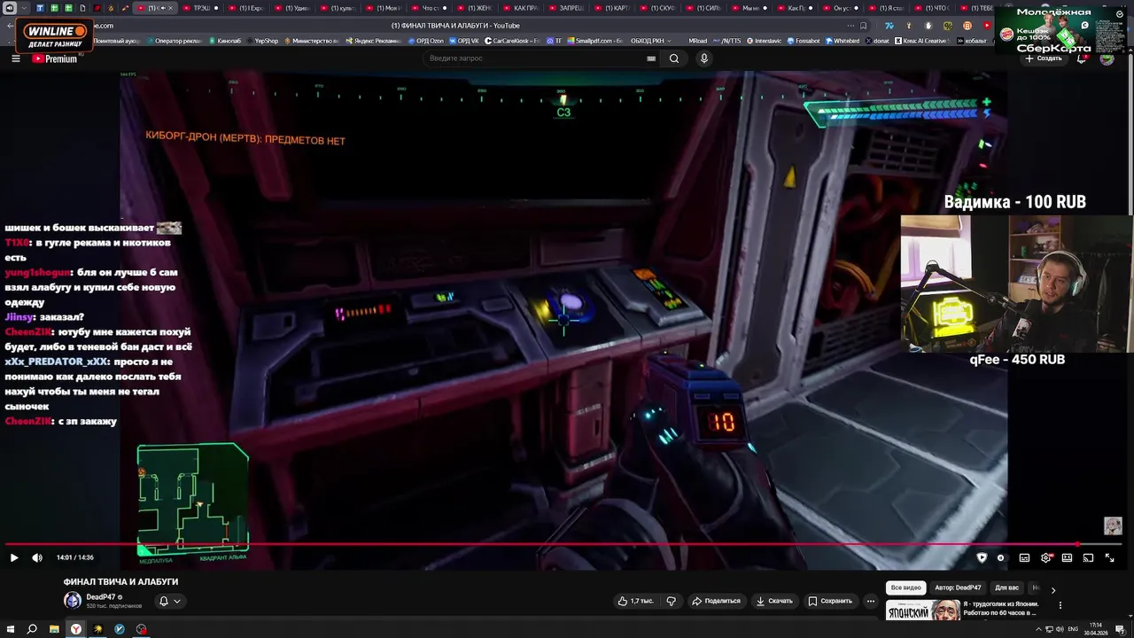The height and width of the screenshot is (638, 1134).
Task: Click the Yandex Browser taskbar icon
Action: [x=76, y=629]
